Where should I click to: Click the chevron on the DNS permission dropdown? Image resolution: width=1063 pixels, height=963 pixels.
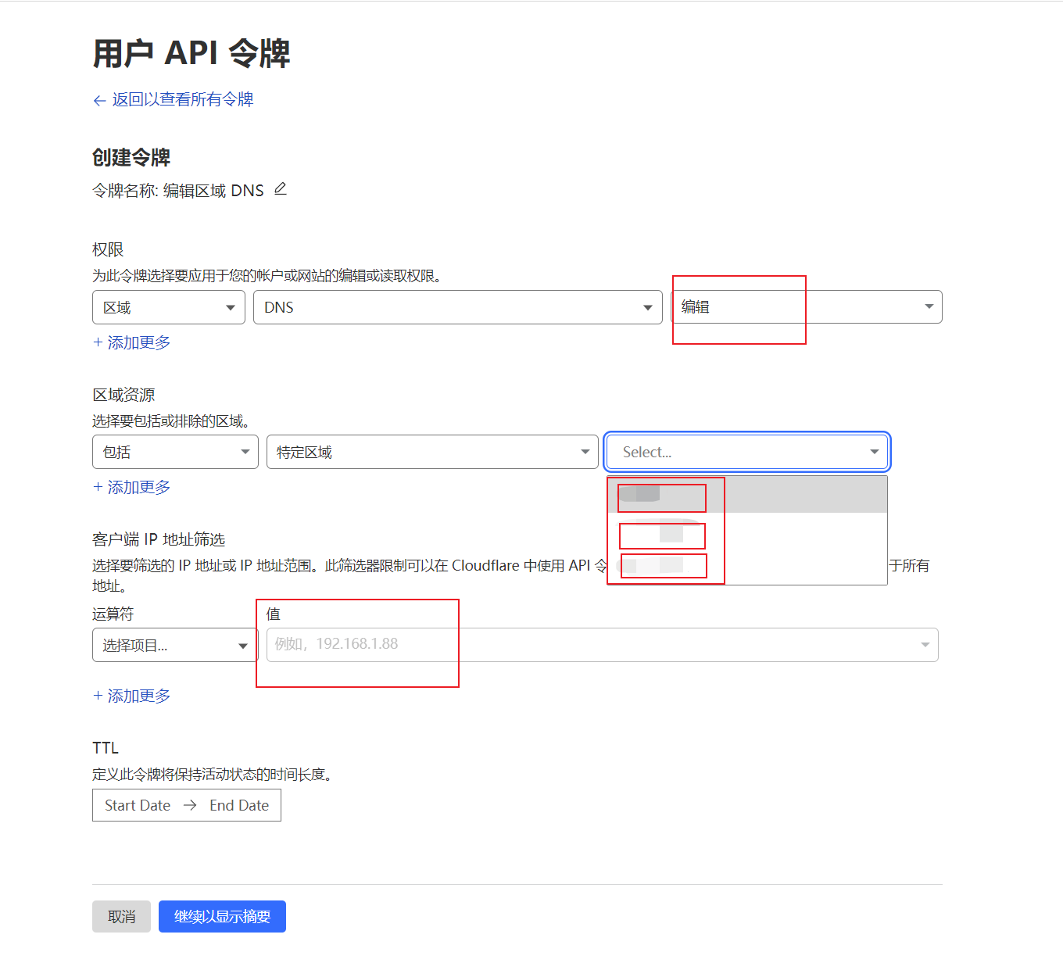coord(646,307)
